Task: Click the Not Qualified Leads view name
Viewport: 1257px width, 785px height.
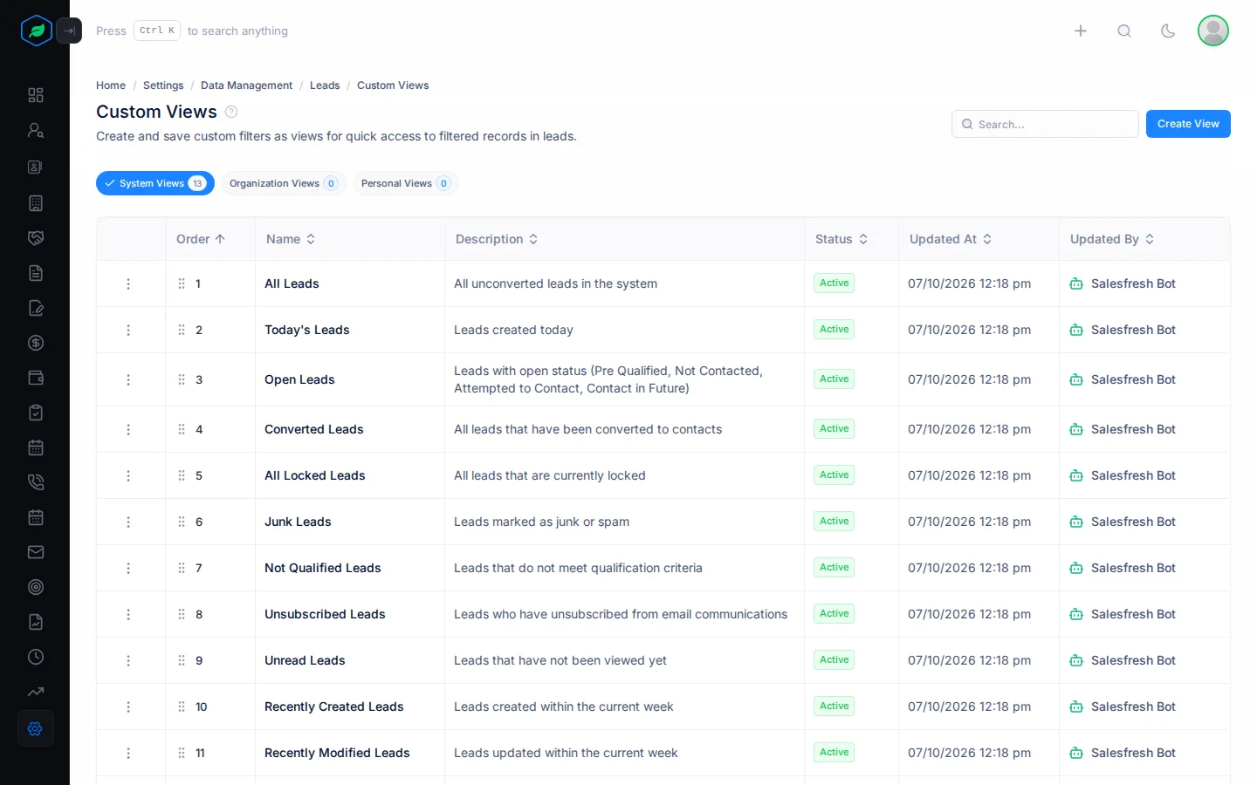Action: tap(323, 568)
